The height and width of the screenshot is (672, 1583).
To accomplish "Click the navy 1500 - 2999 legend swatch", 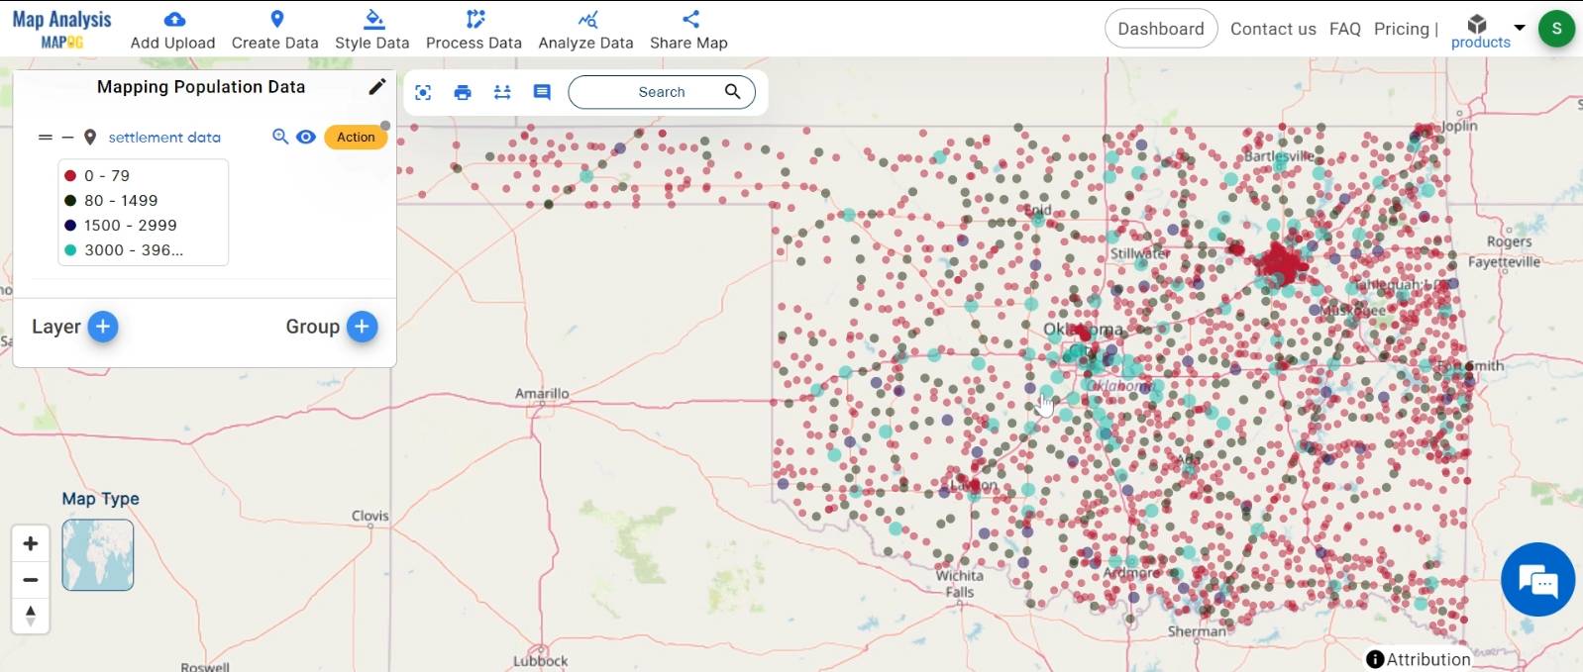I will point(70,225).
